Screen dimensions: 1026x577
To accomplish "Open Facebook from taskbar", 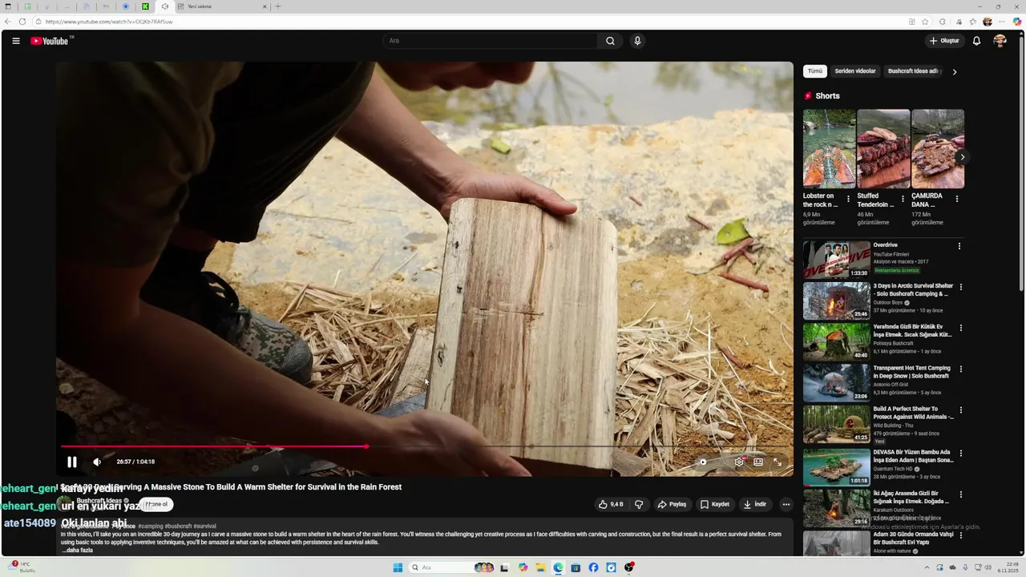I will point(593,567).
